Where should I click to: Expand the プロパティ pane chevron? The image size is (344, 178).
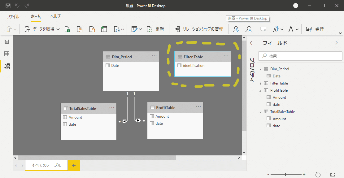click(x=251, y=43)
